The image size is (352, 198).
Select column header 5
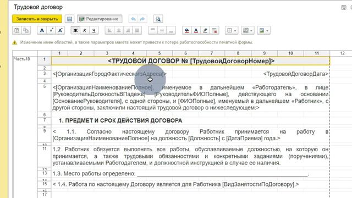[159, 53]
